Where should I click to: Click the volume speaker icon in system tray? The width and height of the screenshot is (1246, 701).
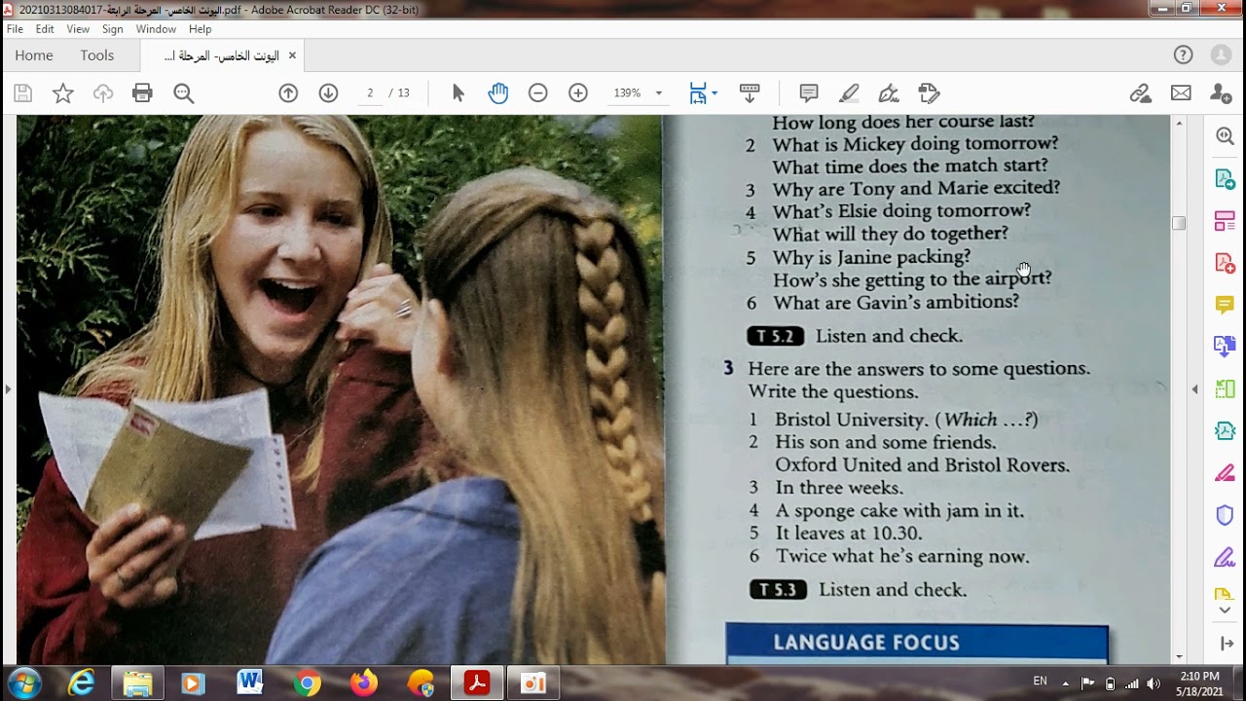[1154, 683]
